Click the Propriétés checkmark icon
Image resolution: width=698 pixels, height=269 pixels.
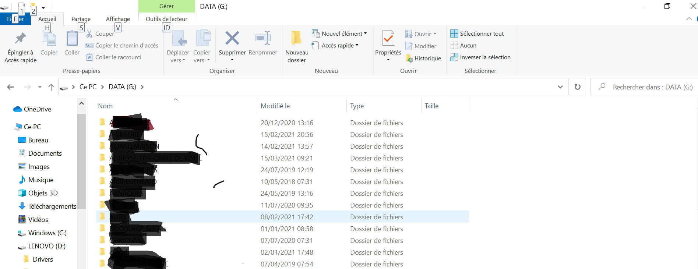click(388, 38)
